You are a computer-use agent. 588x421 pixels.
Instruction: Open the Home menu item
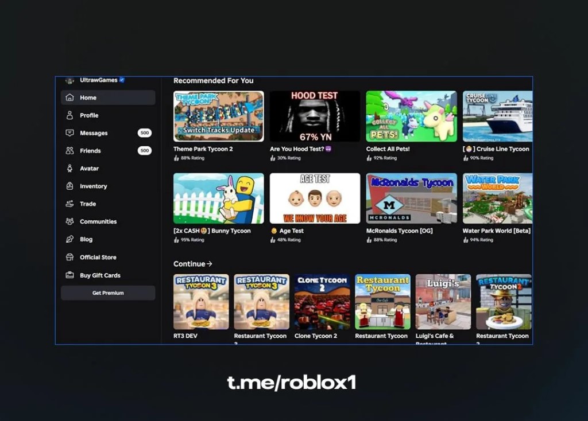pyautogui.click(x=108, y=98)
